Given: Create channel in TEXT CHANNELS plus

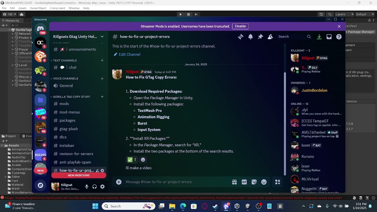Looking at the screenshot, I should point(102,60).
